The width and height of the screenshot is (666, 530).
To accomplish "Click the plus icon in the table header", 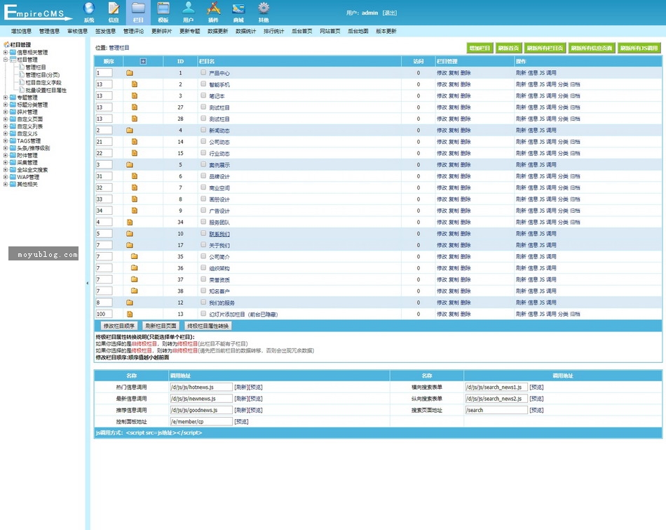I will 143,61.
